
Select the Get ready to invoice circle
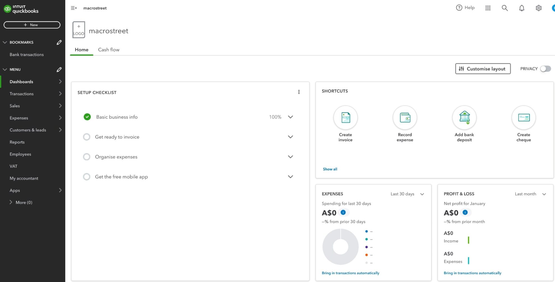click(x=87, y=137)
